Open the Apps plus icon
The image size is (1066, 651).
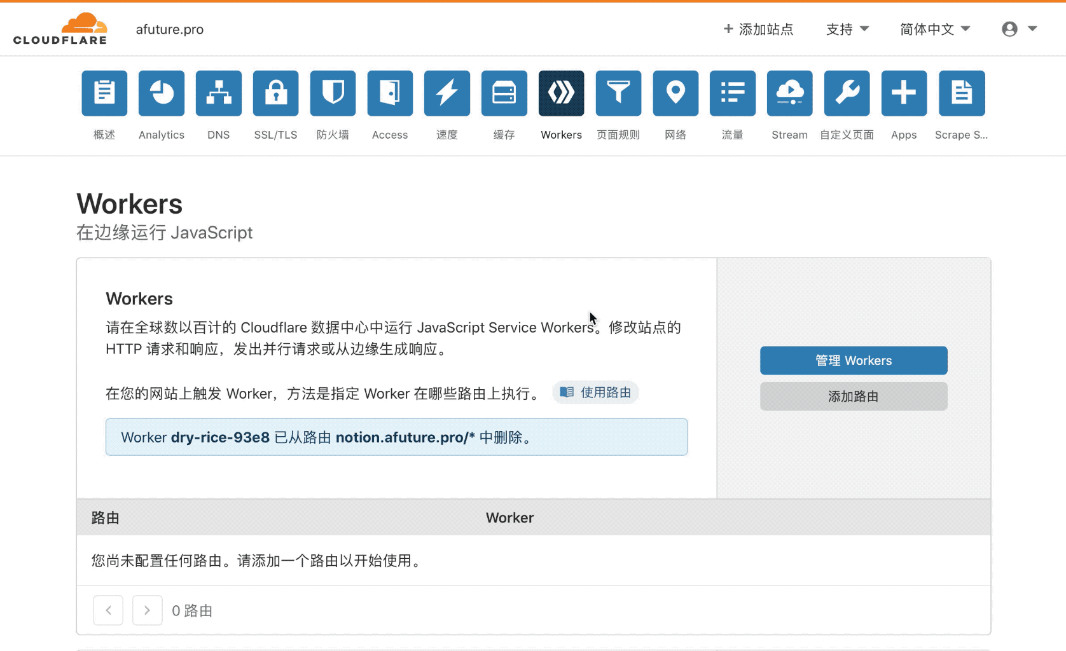(x=904, y=93)
